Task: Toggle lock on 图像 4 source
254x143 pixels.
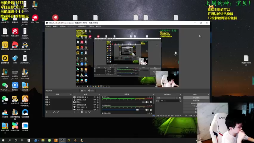Action: (97, 102)
